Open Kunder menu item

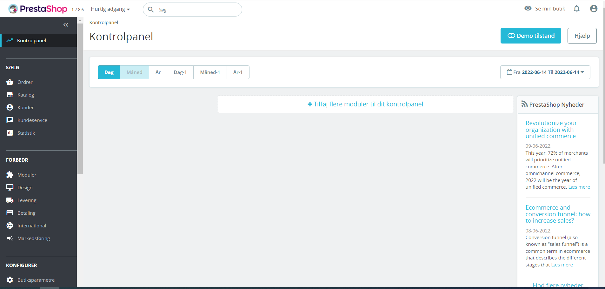38,107
